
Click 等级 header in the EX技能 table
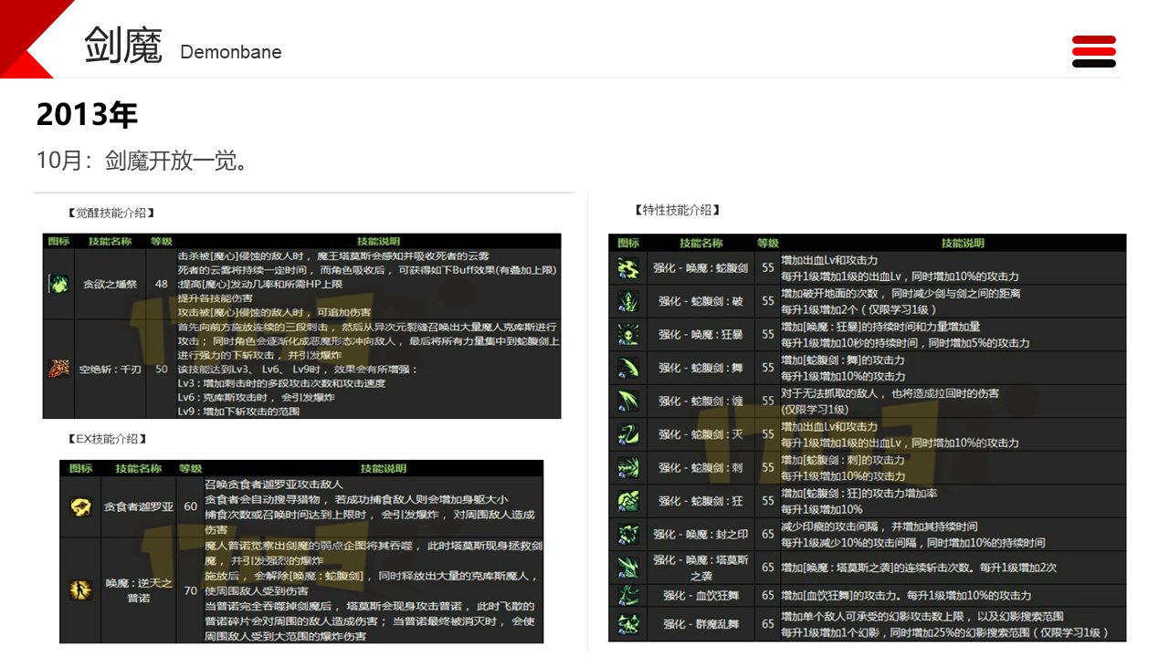(190, 469)
